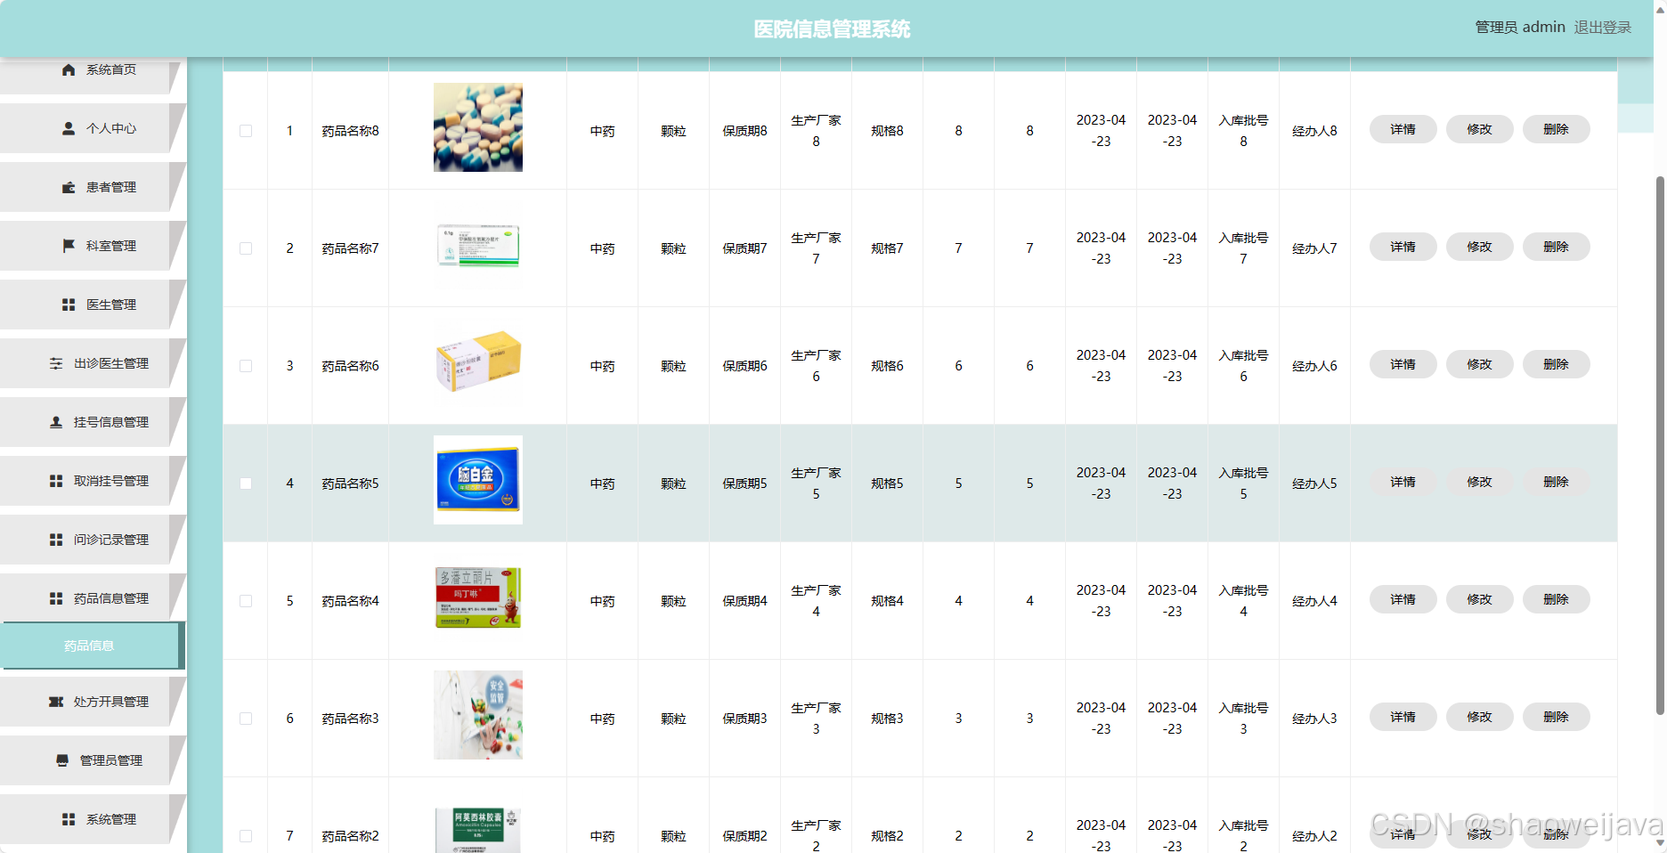View 详情 for 药品名称4
The image size is (1667, 853).
coord(1403,599)
